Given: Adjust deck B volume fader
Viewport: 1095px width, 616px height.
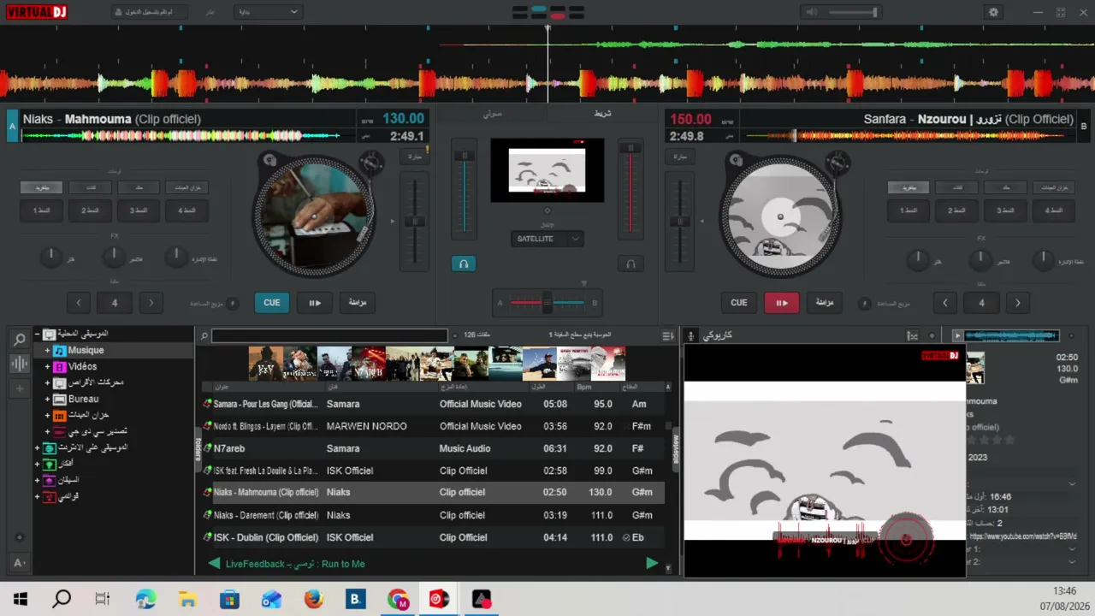Looking at the screenshot, I should tap(630, 191).
